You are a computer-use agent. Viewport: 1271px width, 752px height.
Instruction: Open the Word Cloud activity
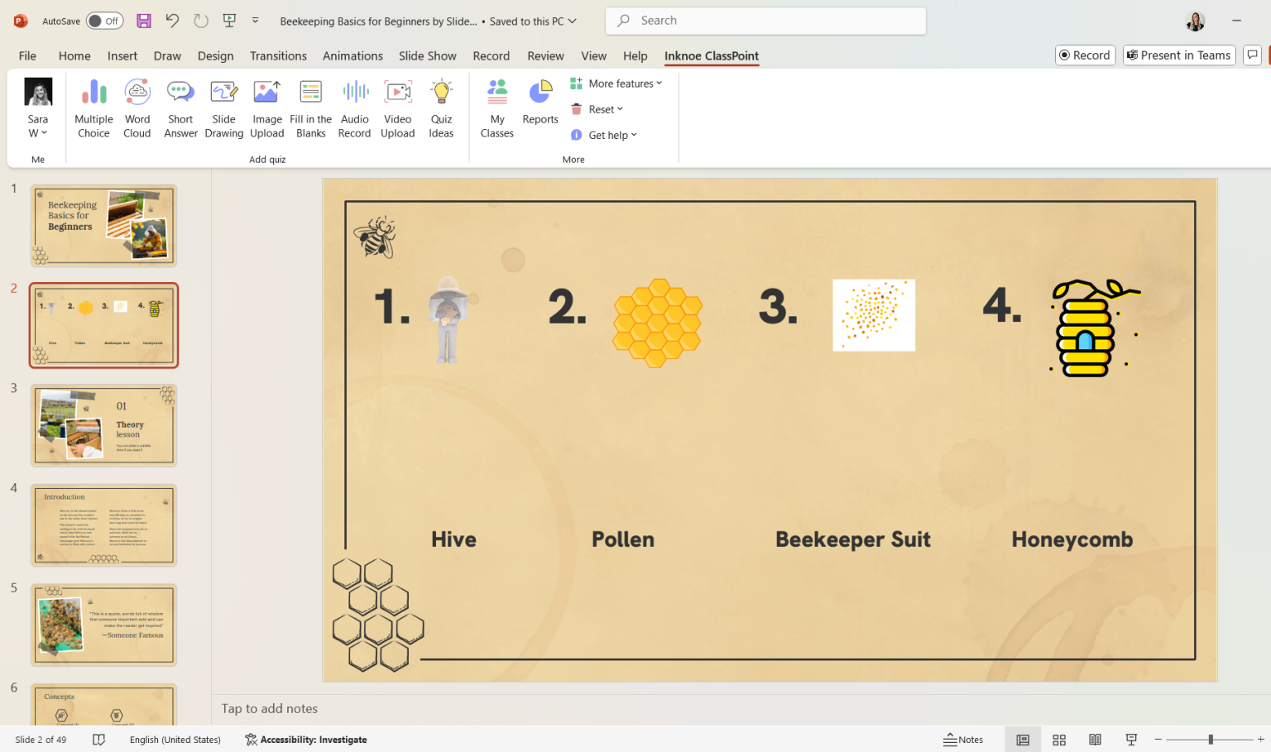tap(137, 108)
